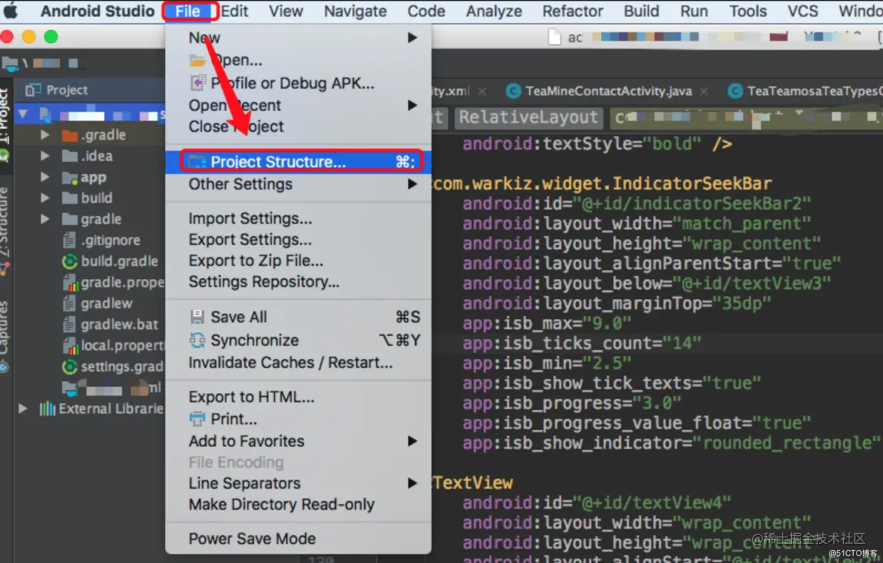Open the Apple menu

[11, 11]
